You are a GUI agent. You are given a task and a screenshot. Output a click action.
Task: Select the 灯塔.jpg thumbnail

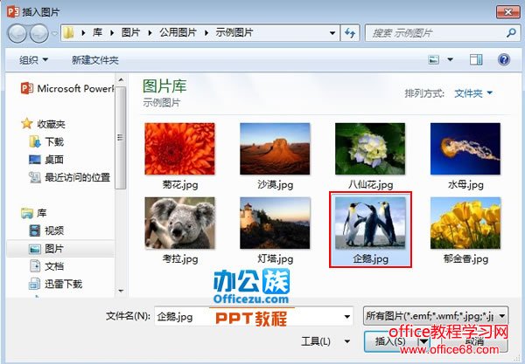(x=275, y=223)
